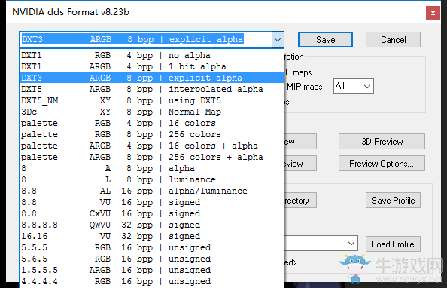
Task: Click the Cancel button
Action: click(x=393, y=40)
